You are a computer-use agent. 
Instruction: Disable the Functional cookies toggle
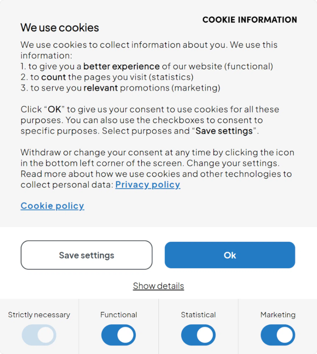pyautogui.click(x=119, y=335)
